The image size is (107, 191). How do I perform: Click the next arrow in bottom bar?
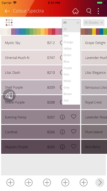(x=100, y=182)
